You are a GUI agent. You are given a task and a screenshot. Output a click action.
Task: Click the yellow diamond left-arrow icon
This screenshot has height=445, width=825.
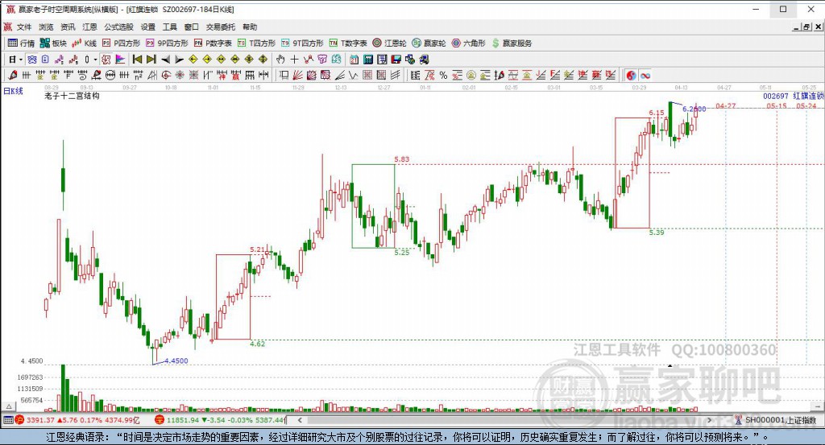click(x=193, y=60)
